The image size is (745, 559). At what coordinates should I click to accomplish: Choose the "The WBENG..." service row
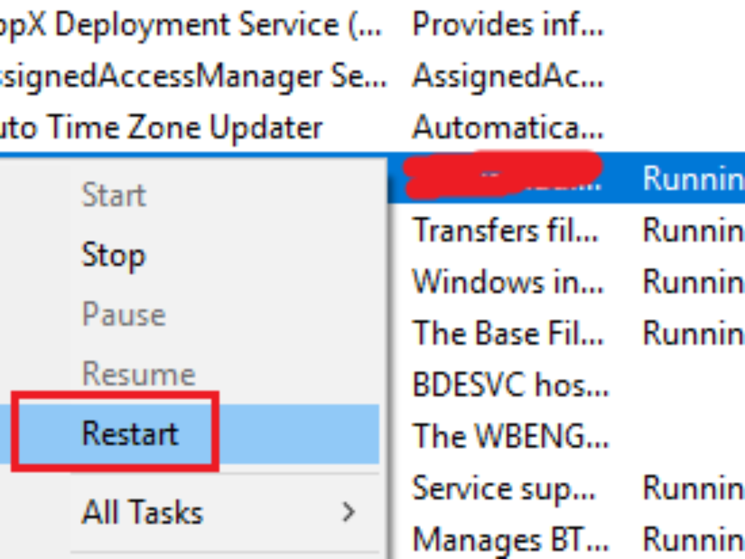click(x=510, y=436)
